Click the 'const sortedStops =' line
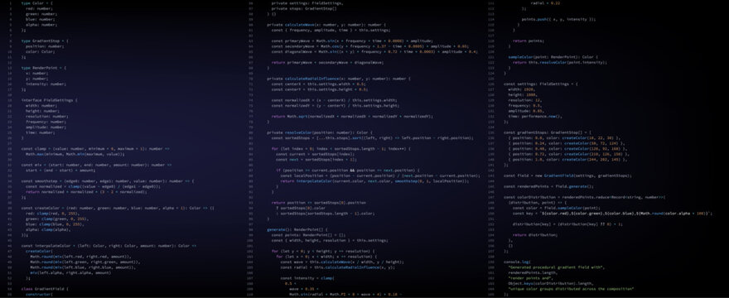The height and width of the screenshot is (298, 729). pos(373,137)
